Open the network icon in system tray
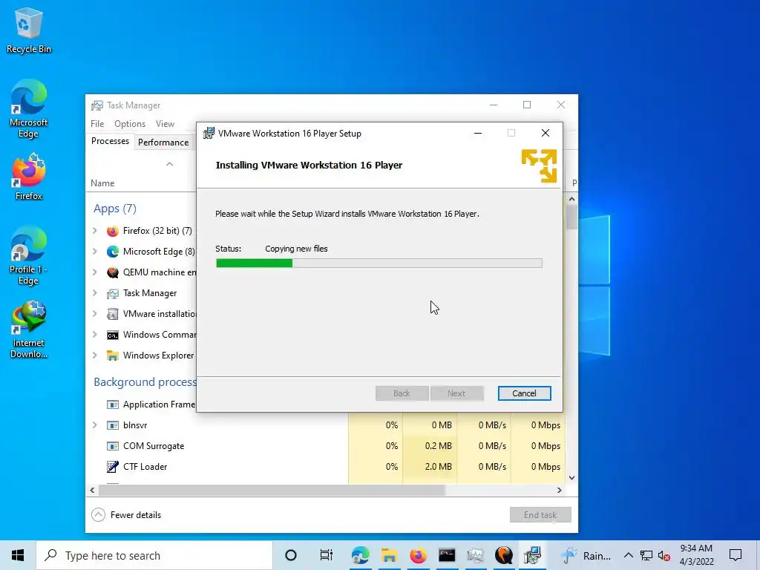This screenshot has height=570, width=760. (x=646, y=556)
